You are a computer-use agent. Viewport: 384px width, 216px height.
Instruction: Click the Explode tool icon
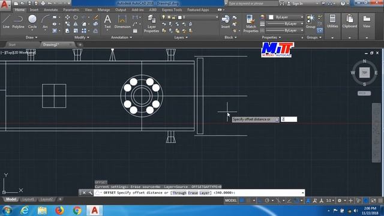[x=96, y=24]
